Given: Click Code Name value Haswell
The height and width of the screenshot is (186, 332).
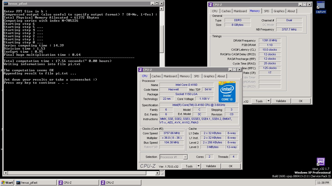Looking at the screenshot, I should pyautogui.click(x=173, y=89).
